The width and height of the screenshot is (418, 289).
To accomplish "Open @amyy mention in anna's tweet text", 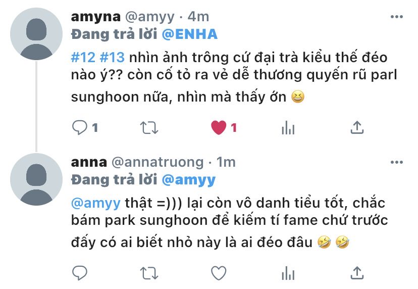I will click(96, 203).
